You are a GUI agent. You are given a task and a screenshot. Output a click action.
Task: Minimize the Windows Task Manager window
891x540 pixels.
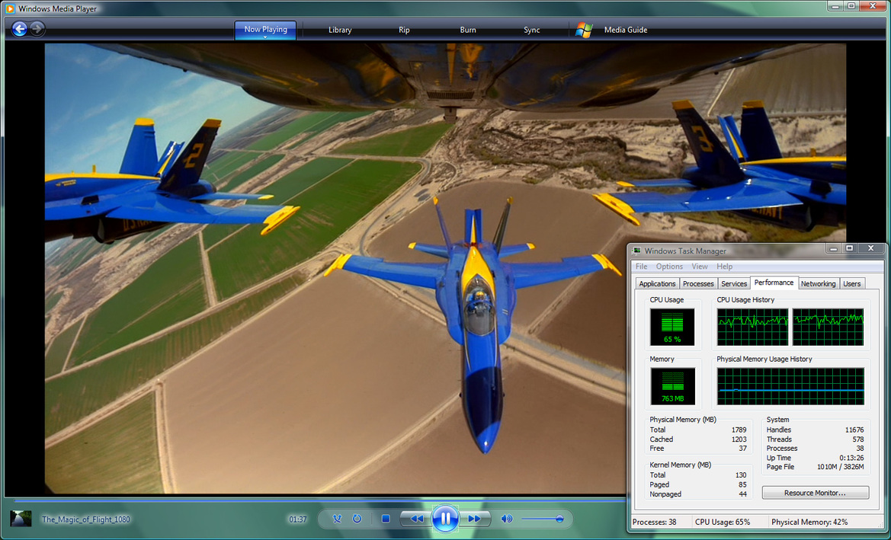pos(833,249)
